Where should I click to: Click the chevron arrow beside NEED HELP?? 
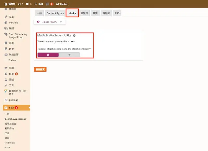pyautogui.click(x=61, y=22)
